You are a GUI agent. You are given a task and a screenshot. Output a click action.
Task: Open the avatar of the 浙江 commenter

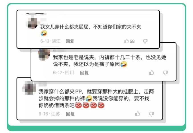click(32, 23)
